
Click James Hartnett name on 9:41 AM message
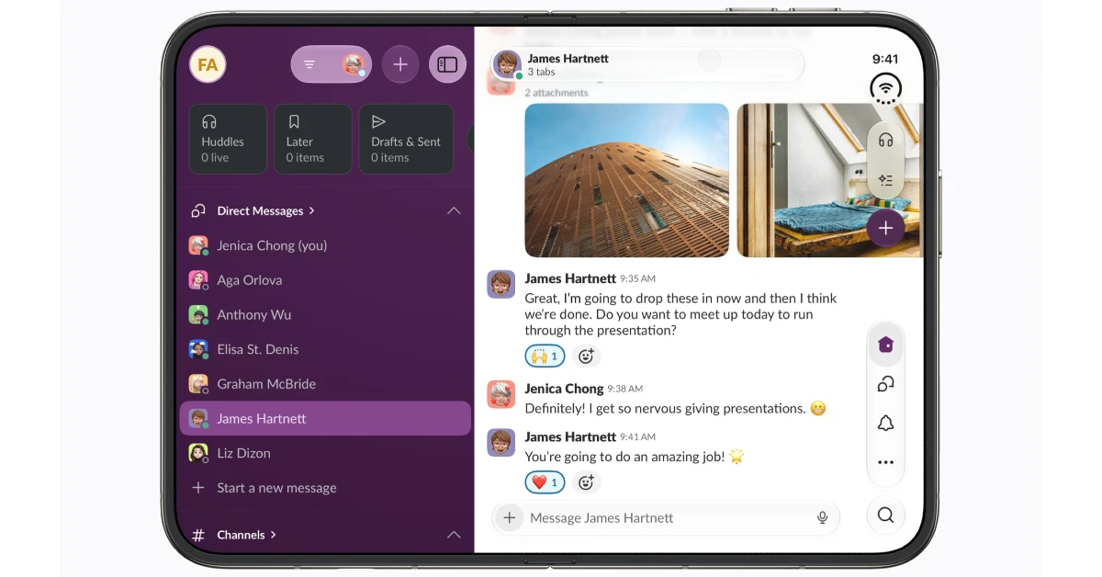[x=570, y=436]
